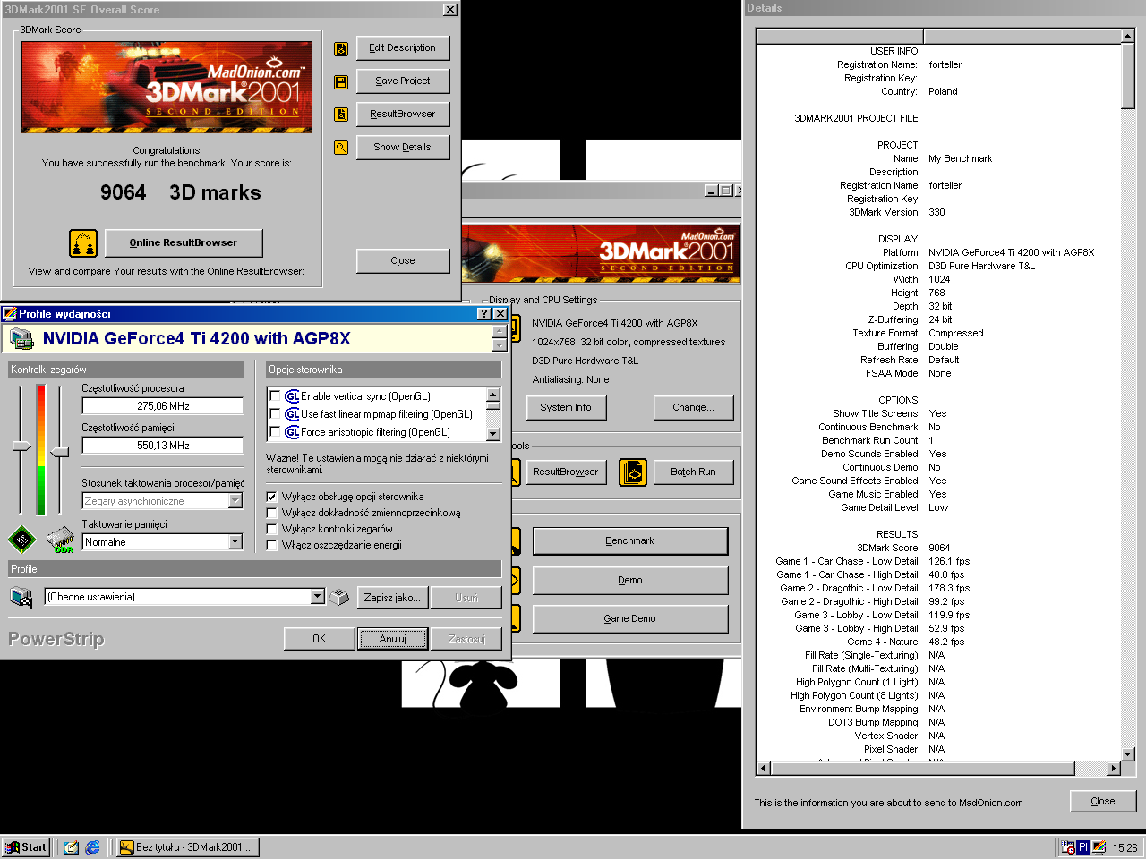Click Anuluj in PowerStrip dialog
The image size is (1146, 859).
(392, 639)
